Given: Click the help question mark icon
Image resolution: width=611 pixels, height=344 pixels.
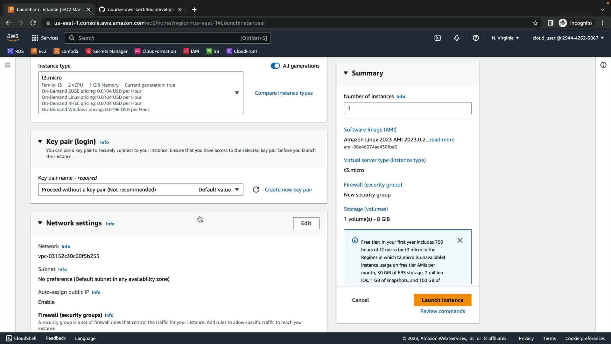Looking at the screenshot, I should 476,38.
